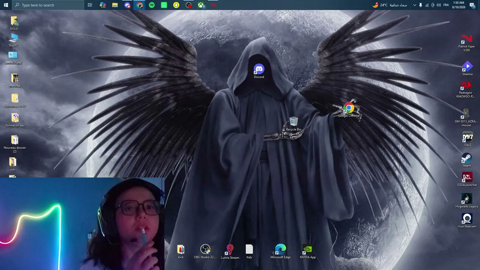Open the Windows Start menu
The image size is (480, 270).
[x=6, y=5]
